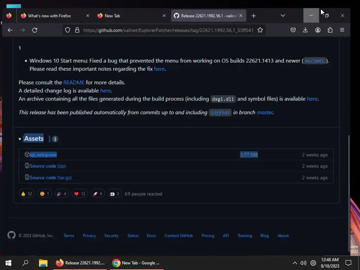
Task: Collapse the Assets section
Action: [20, 139]
